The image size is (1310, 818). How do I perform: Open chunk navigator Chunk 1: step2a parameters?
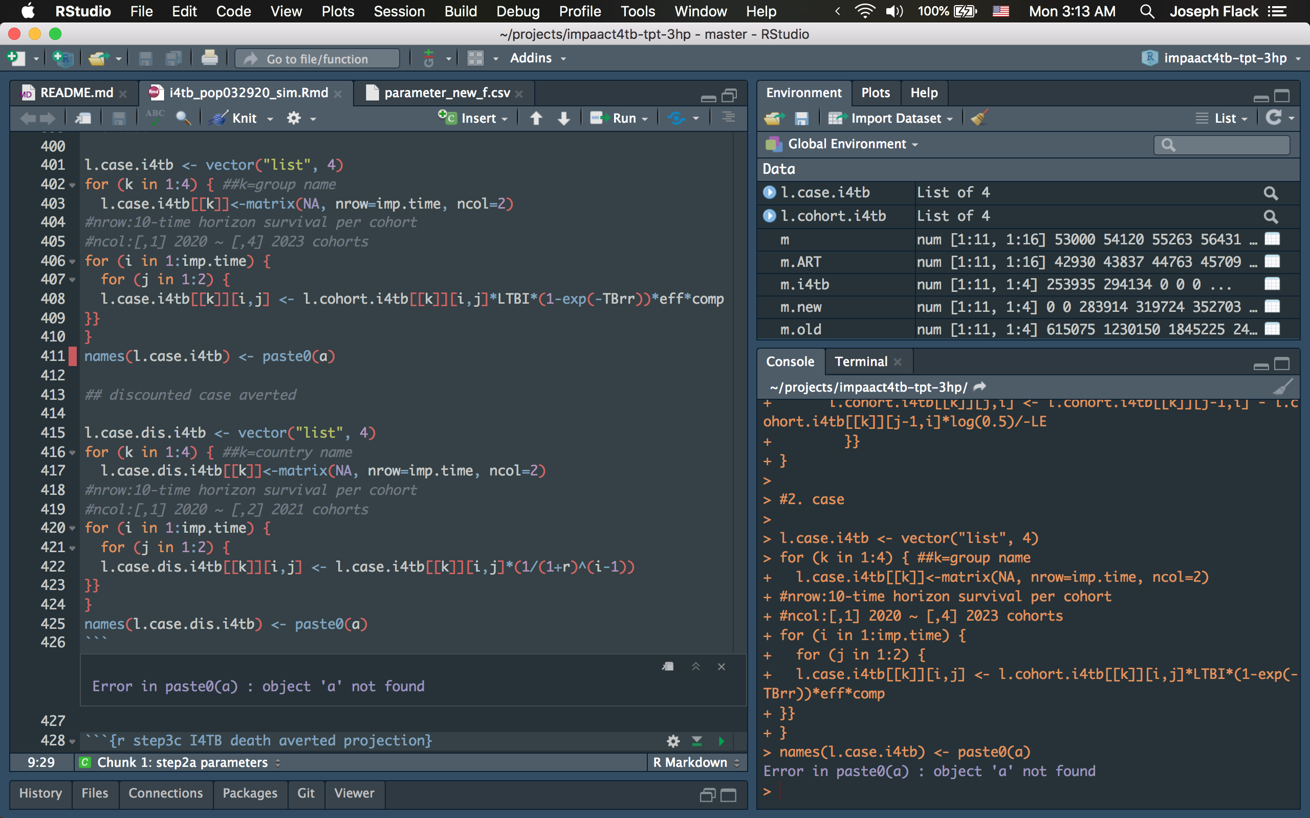point(180,762)
